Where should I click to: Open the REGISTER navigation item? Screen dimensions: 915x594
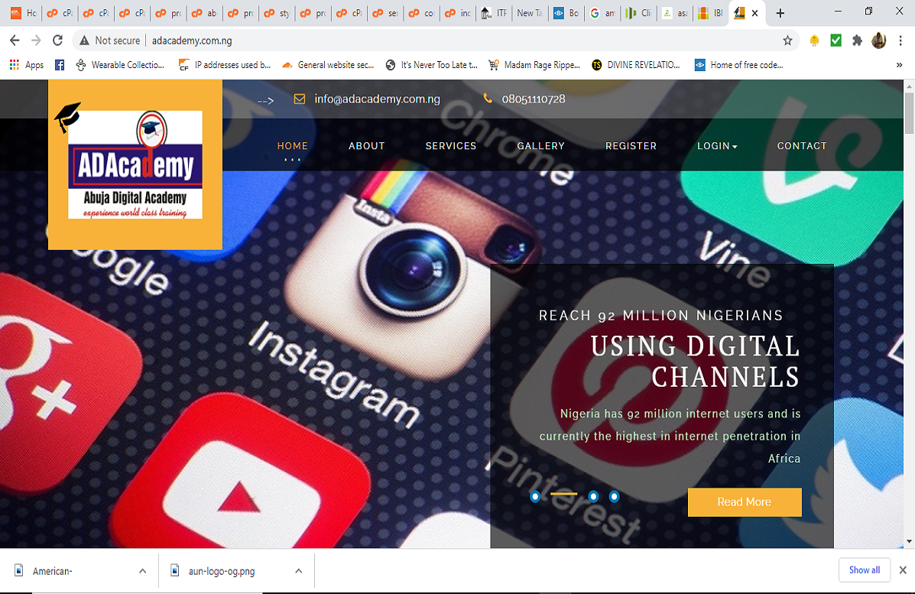[x=631, y=146]
